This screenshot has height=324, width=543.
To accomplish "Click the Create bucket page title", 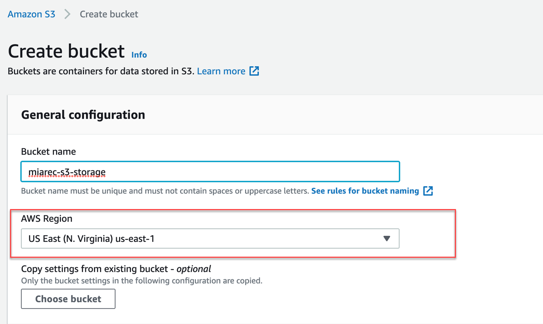I will (66, 51).
